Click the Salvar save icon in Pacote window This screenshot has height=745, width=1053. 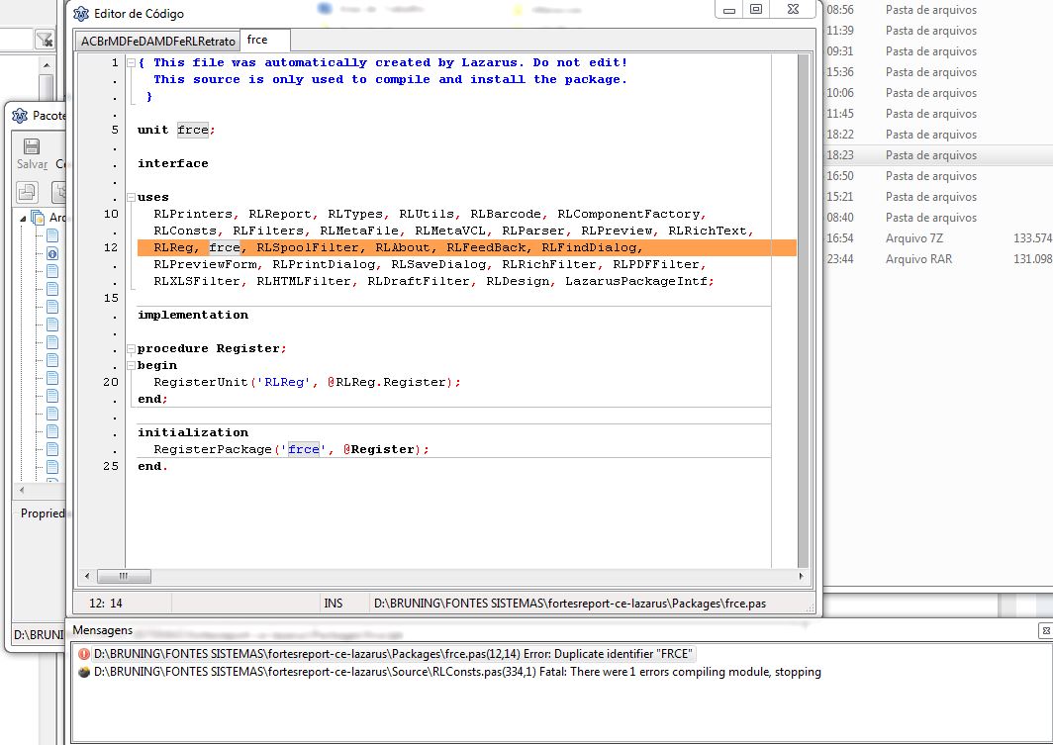pos(32,146)
